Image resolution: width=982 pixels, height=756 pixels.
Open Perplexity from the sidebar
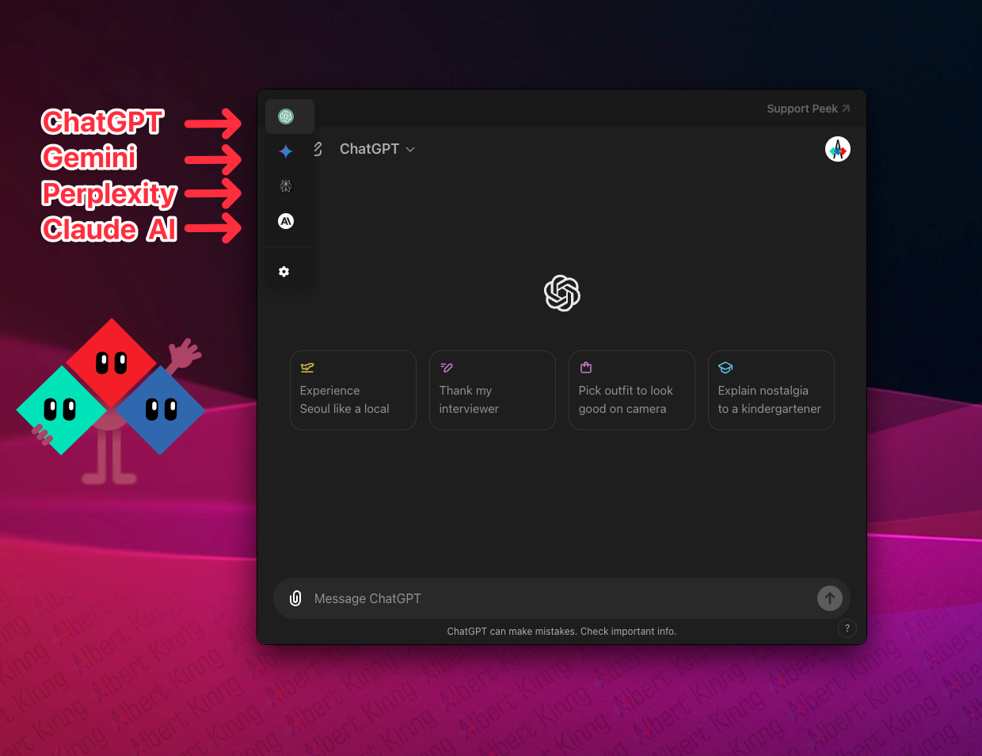[286, 186]
